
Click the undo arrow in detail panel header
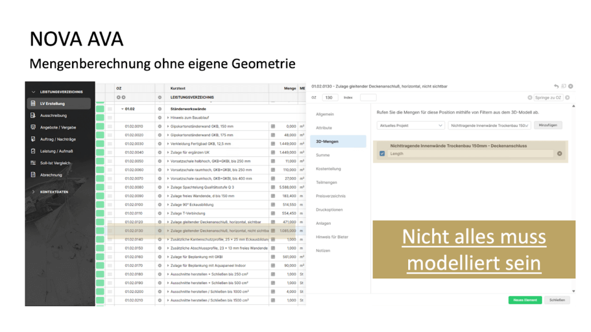pyautogui.click(x=556, y=86)
